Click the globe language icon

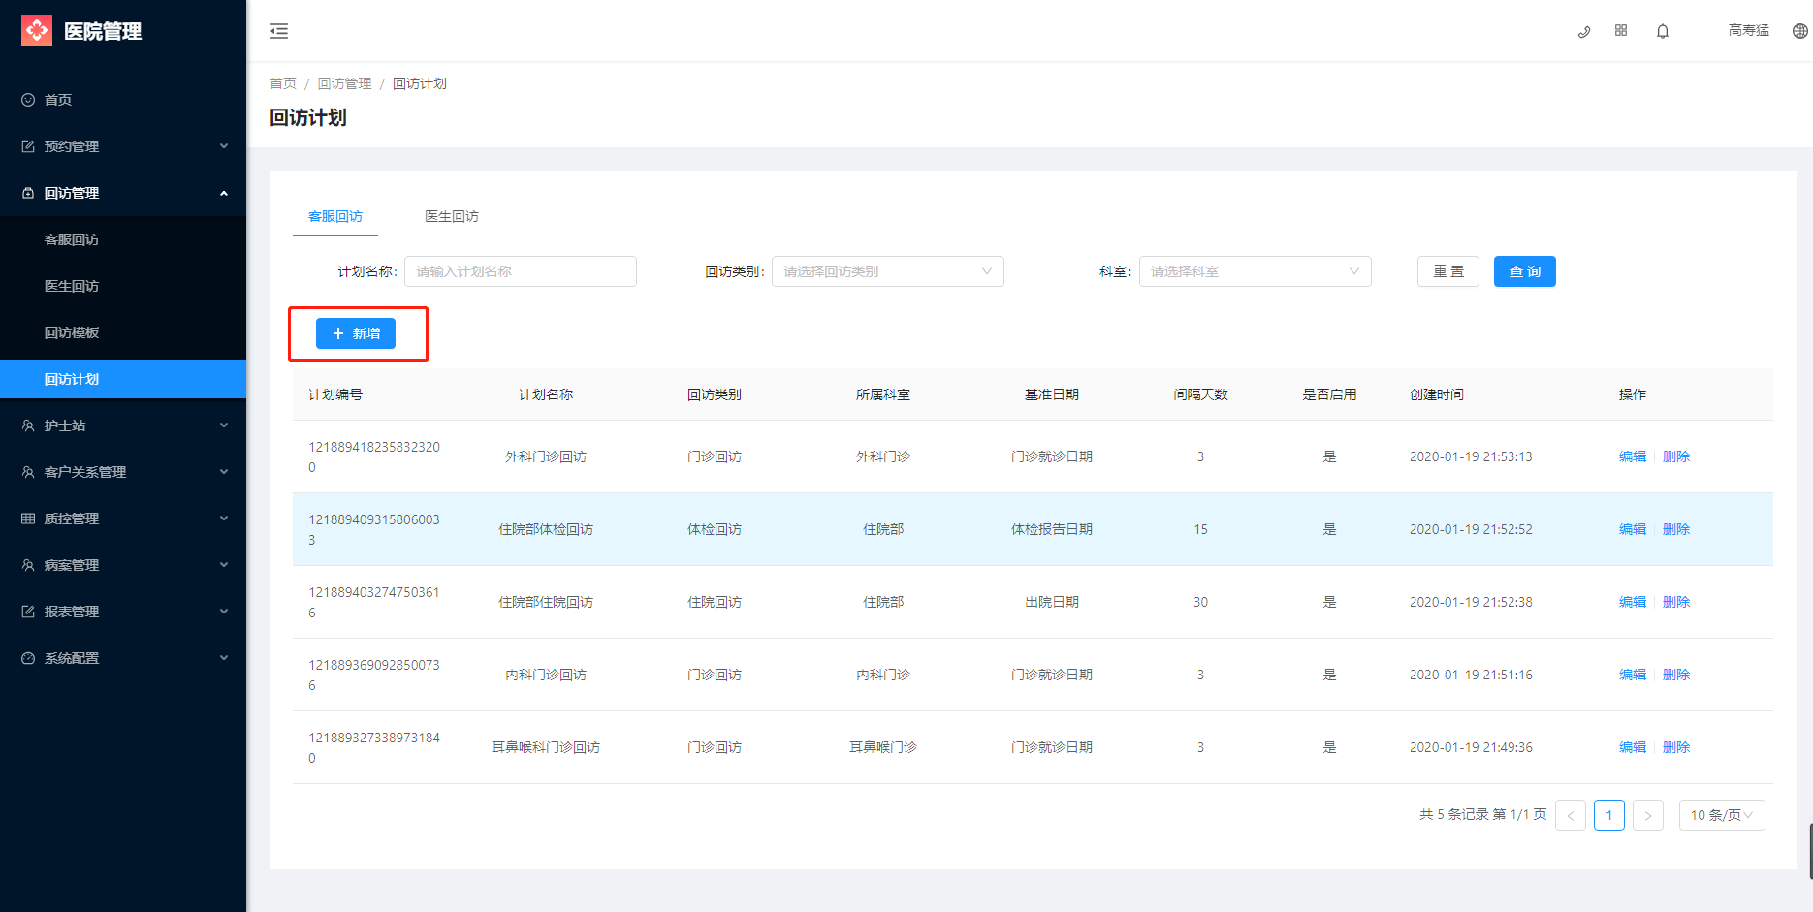point(1799,31)
